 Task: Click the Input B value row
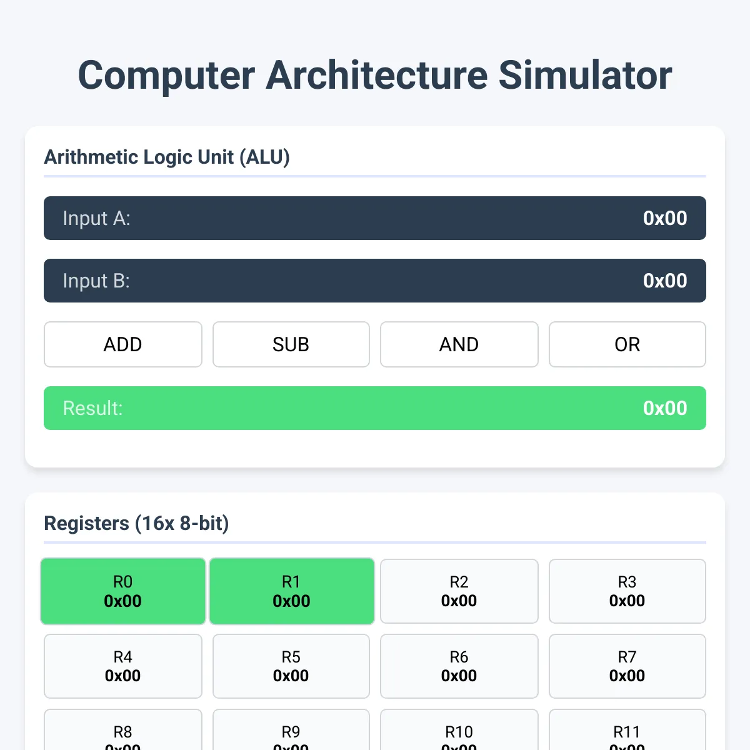[375, 281]
